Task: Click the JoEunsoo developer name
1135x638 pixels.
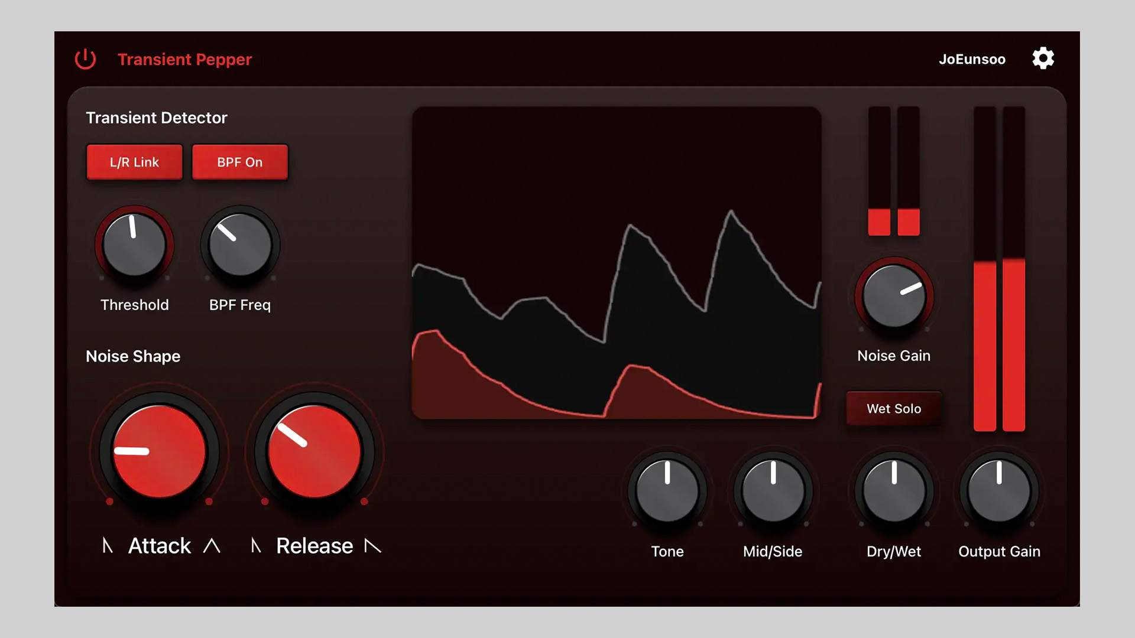Action: (972, 59)
